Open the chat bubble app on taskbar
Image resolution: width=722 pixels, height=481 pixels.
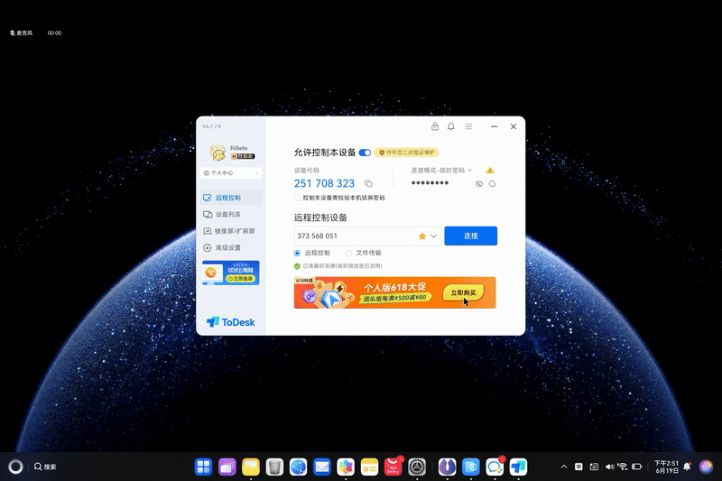pos(495,467)
